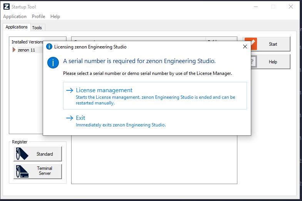Select zenon 11 in Installed Versions

point(27,50)
